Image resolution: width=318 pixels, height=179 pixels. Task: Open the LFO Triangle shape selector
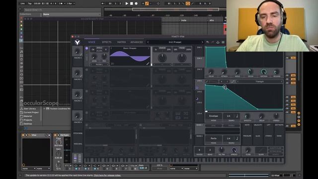(x=259, y=82)
